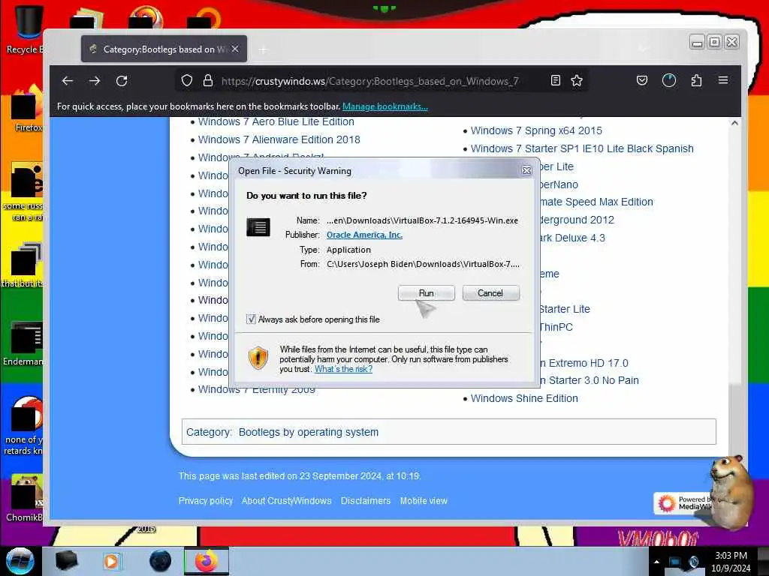The width and height of the screenshot is (769, 576).
Task: Open the volume icon in system tray
Action: tap(693, 562)
